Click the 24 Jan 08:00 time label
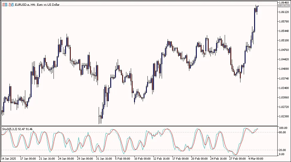Screen dimensions: 291x162 click(66, 158)
